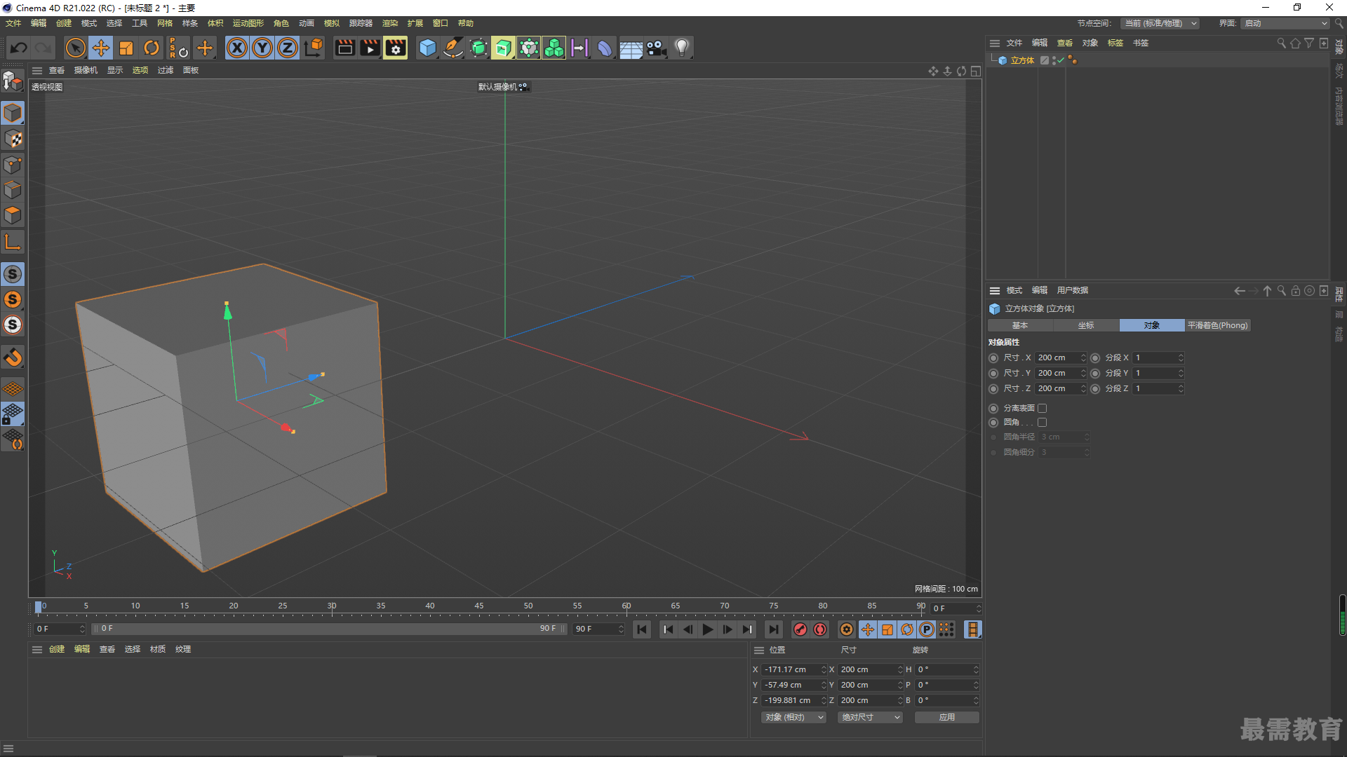Enable Axis mode icon
This screenshot has width=1347, height=757.
coord(13,242)
